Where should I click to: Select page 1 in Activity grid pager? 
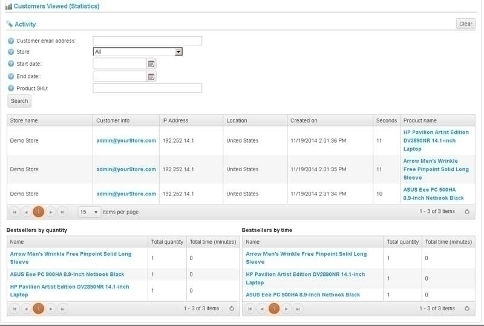click(38, 212)
